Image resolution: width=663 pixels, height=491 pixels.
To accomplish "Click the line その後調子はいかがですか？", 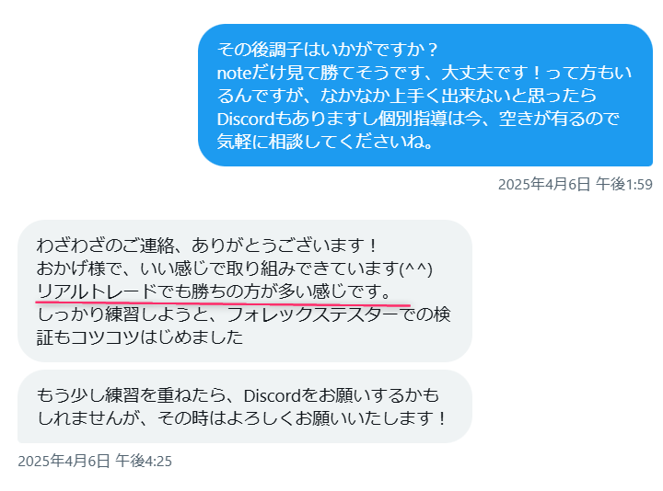I will point(329,50).
